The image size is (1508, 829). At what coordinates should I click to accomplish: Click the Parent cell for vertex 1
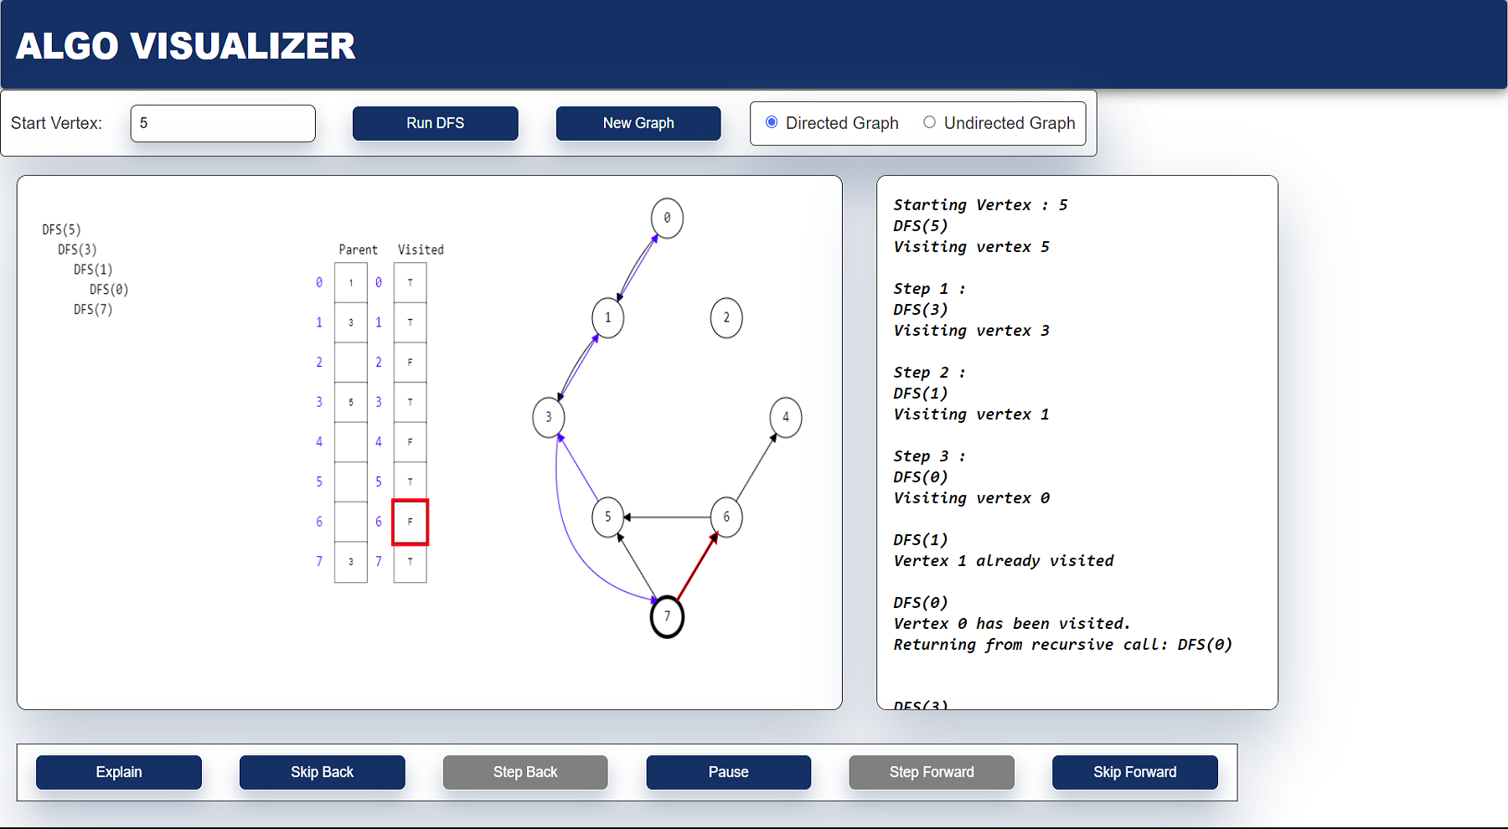pyautogui.click(x=351, y=322)
